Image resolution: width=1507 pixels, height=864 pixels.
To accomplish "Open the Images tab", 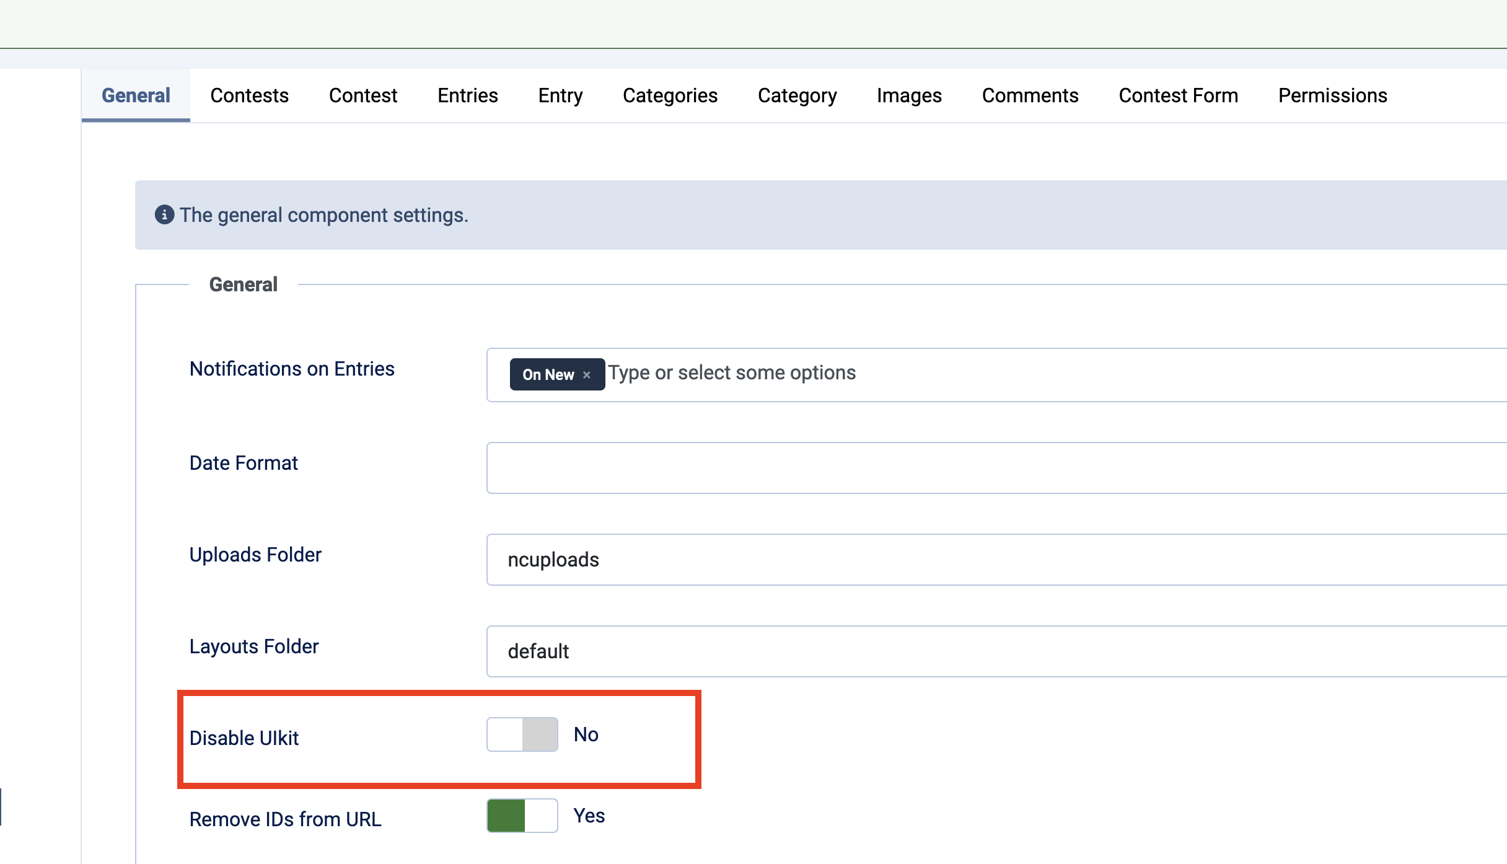I will tap(909, 95).
